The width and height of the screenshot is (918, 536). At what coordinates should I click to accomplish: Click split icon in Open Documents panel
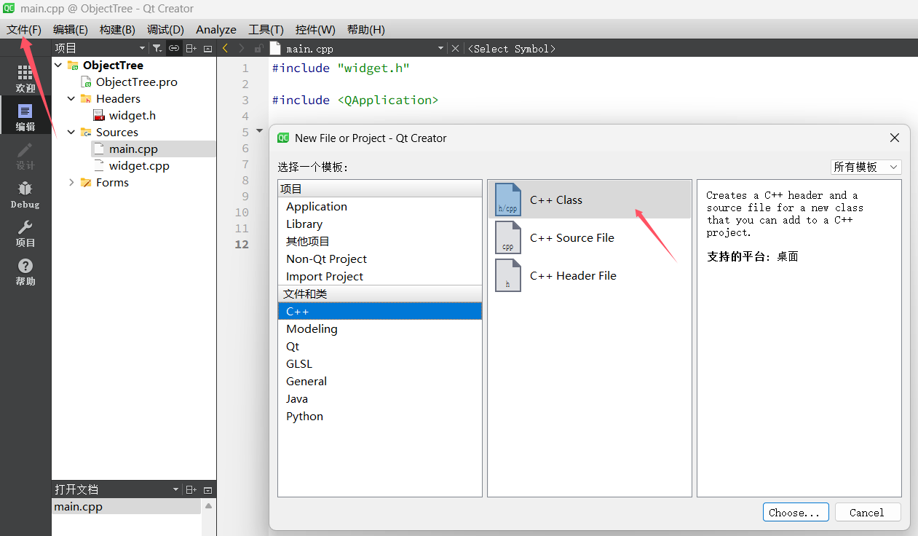coord(191,489)
